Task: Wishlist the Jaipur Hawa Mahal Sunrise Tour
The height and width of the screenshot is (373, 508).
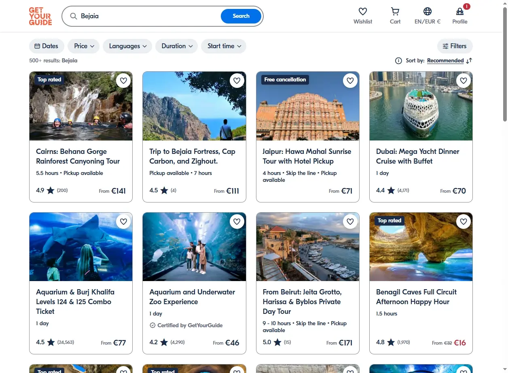Action: (x=350, y=81)
